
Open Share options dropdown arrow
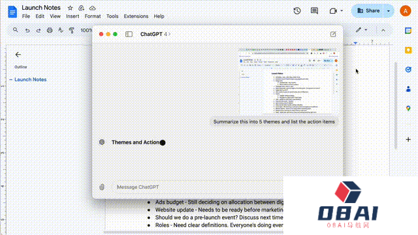[x=389, y=11]
